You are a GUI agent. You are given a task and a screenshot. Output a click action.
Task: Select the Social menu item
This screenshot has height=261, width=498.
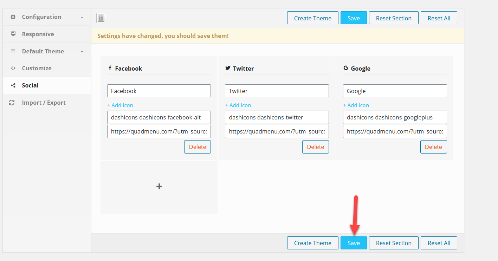pos(47,85)
